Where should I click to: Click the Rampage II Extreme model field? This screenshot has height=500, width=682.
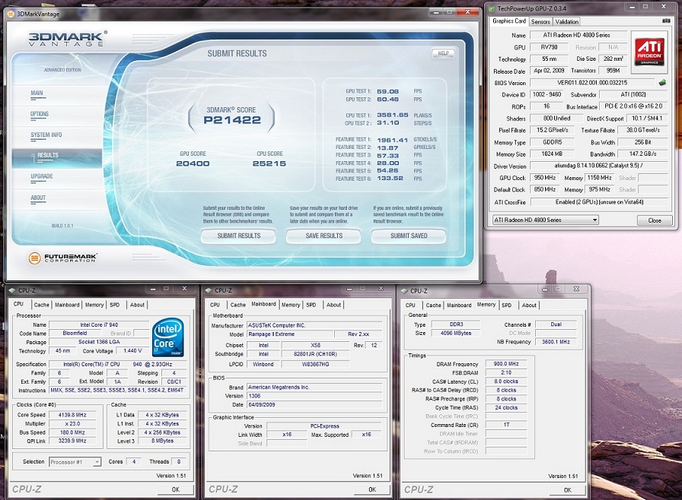click(290, 334)
